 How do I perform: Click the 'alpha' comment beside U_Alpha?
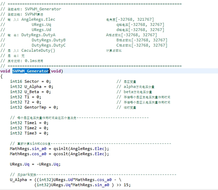[x=135, y=87]
